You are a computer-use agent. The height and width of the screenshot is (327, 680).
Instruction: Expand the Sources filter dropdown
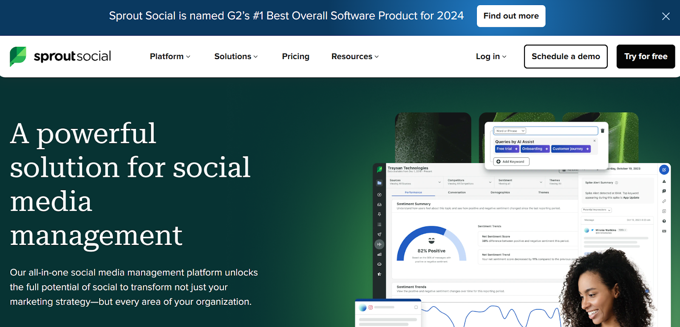(415, 182)
